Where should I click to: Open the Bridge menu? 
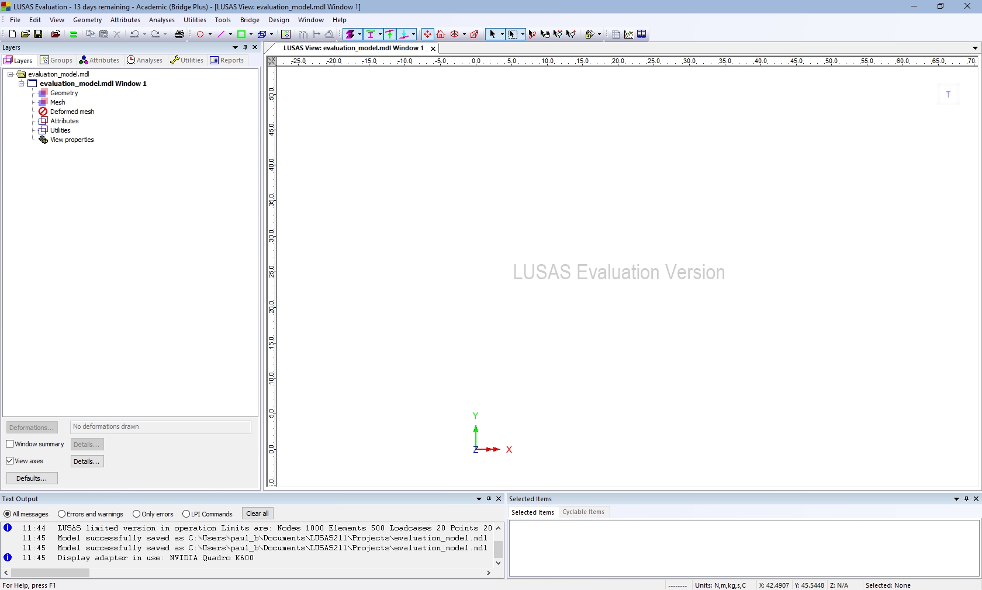point(250,20)
